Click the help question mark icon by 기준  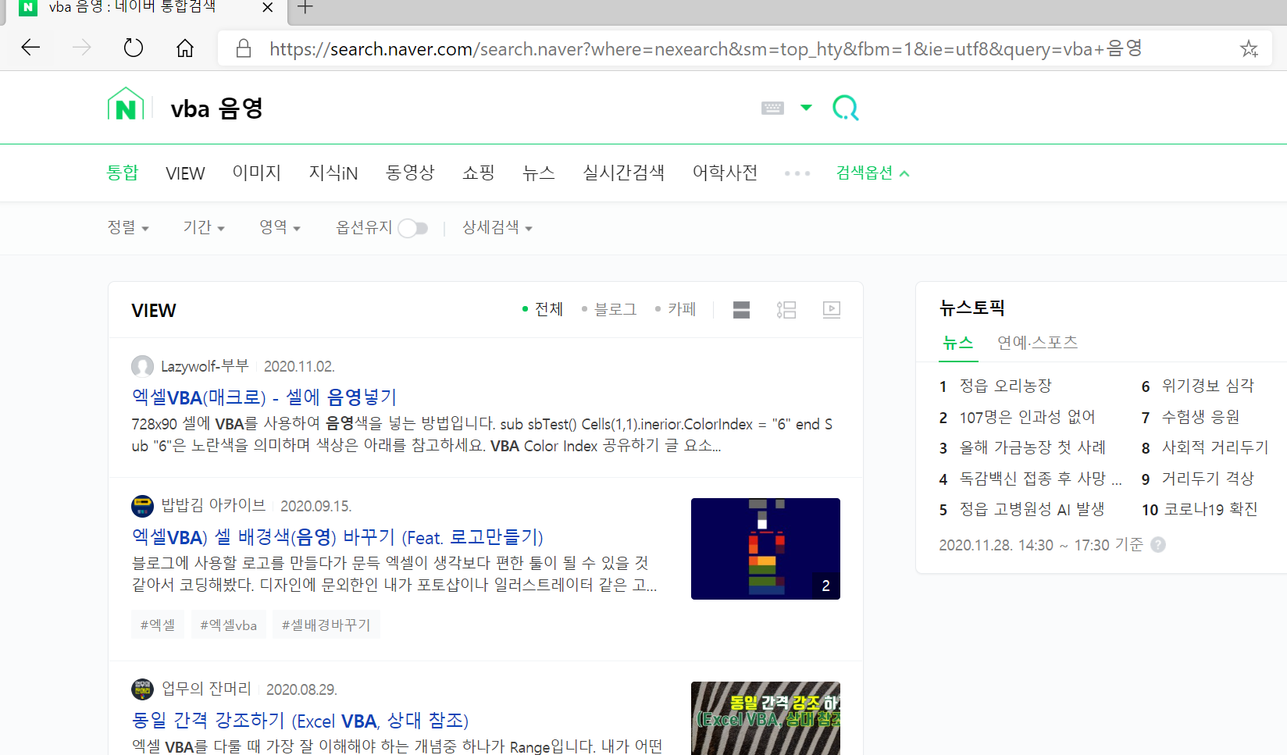[1158, 545]
